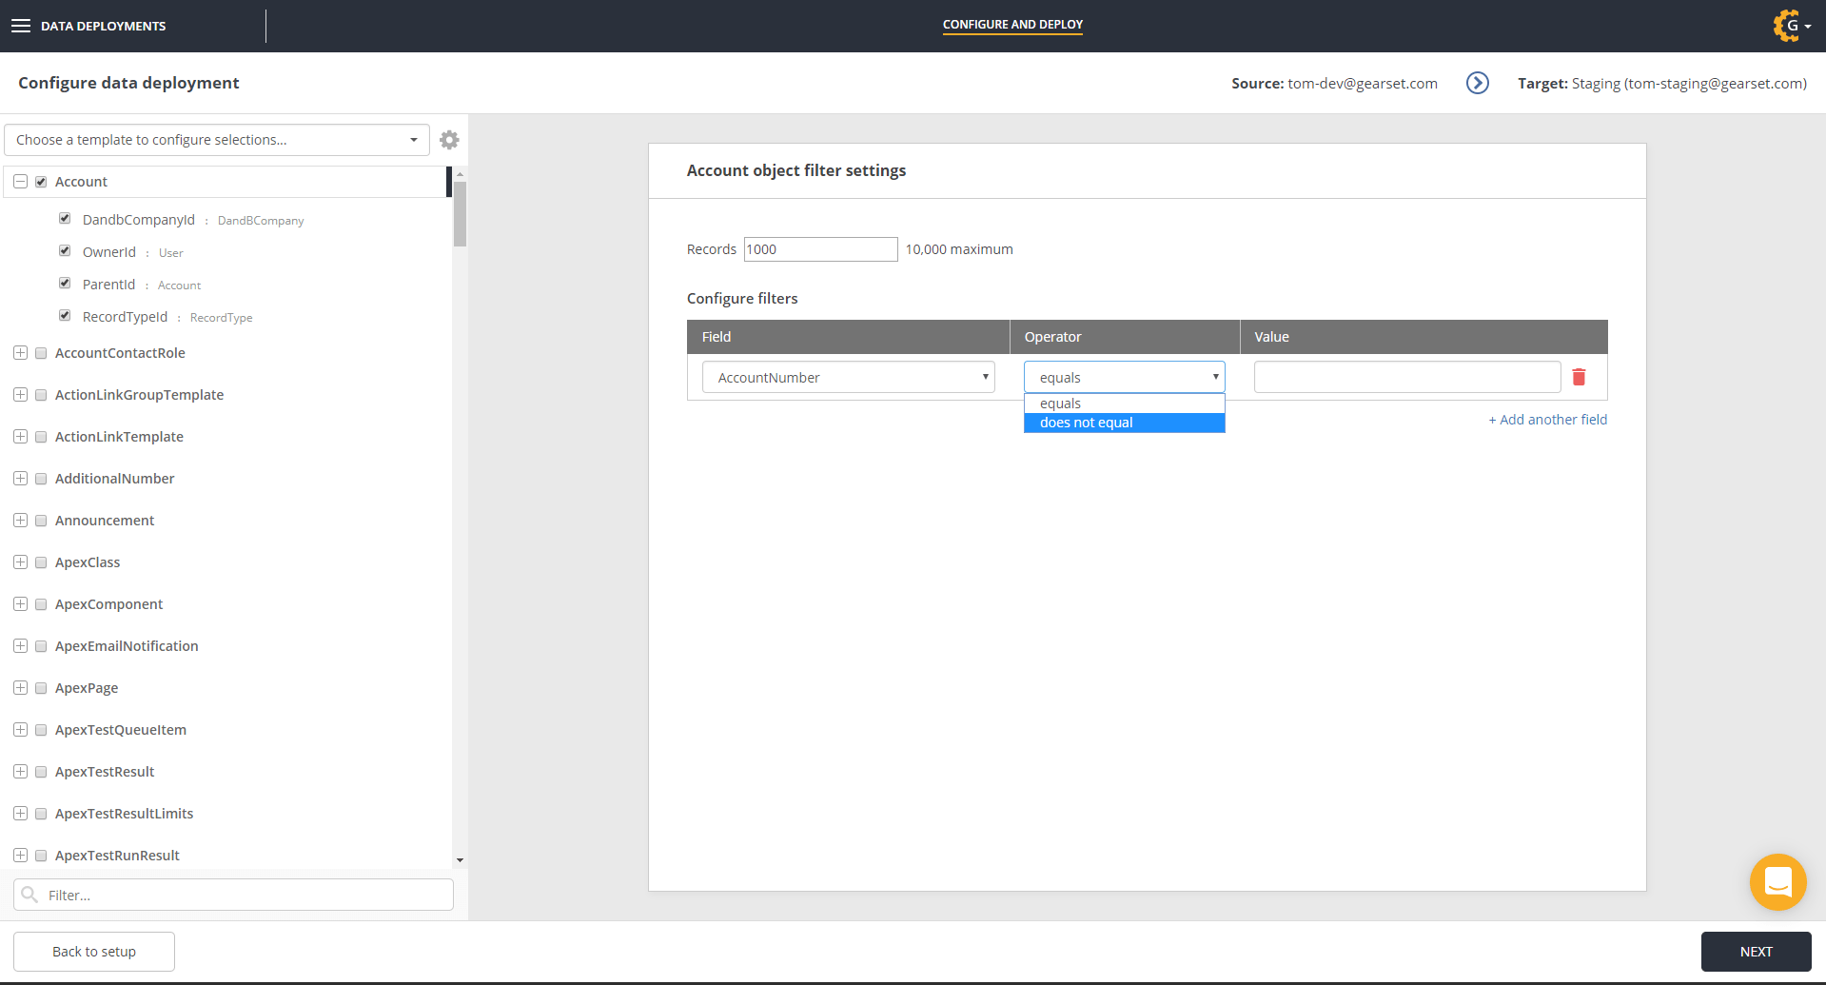Click the source-to-target arrow icon
Image resolution: width=1826 pixels, height=985 pixels.
tap(1477, 84)
